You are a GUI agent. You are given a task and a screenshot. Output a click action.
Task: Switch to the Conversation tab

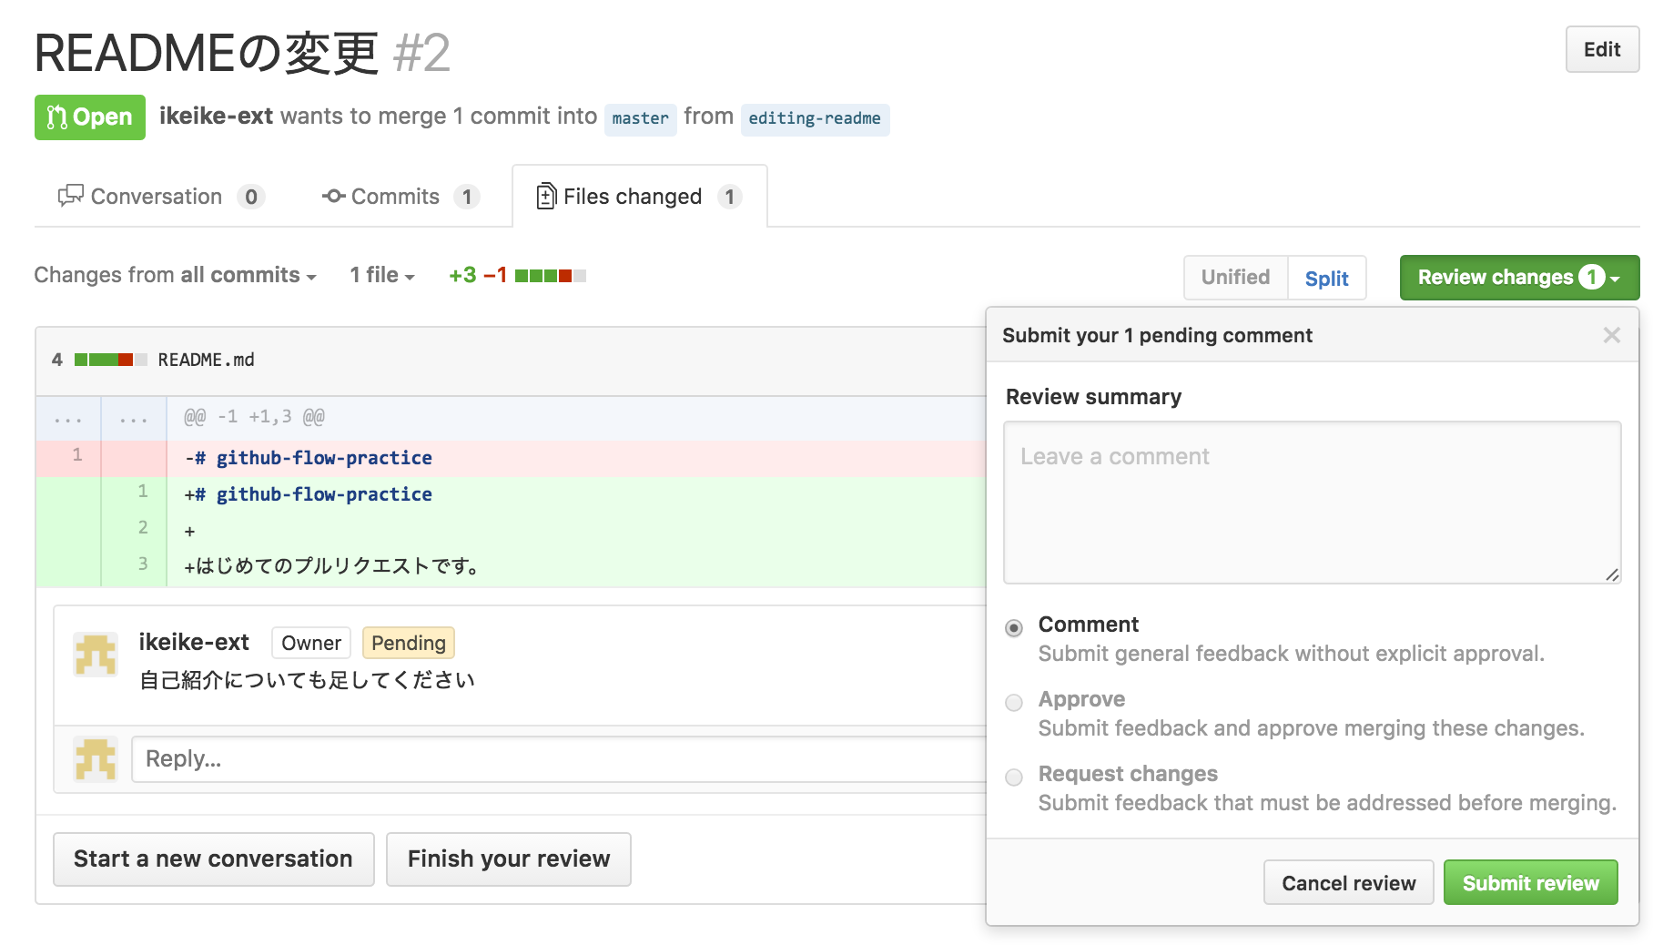click(160, 197)
